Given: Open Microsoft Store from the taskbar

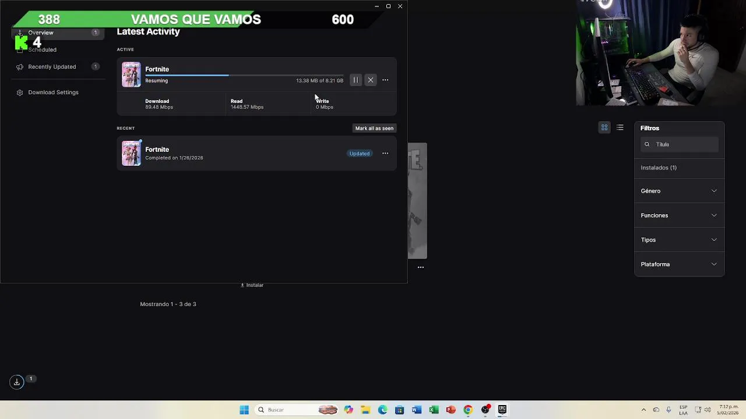Looking at the screenshot, I should [x=399, y=410].
